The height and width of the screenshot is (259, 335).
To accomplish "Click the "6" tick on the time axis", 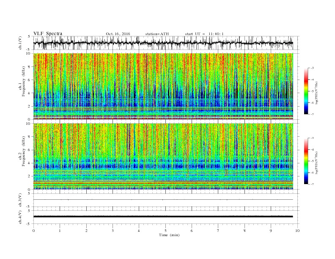I will coord(192,231).
